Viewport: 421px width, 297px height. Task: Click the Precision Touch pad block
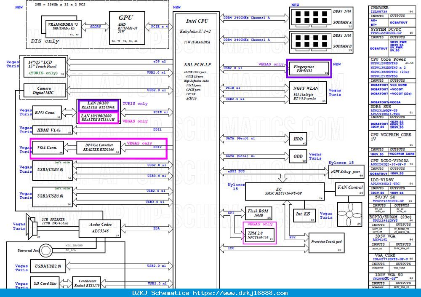pyautogui.click(x=326, y=243)
